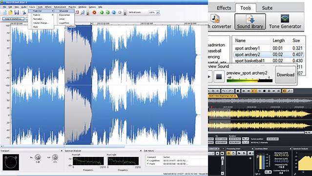This screenshot has width=312, height=176.
Task: Select the sport archery1 row
Action: coord(269,48)
